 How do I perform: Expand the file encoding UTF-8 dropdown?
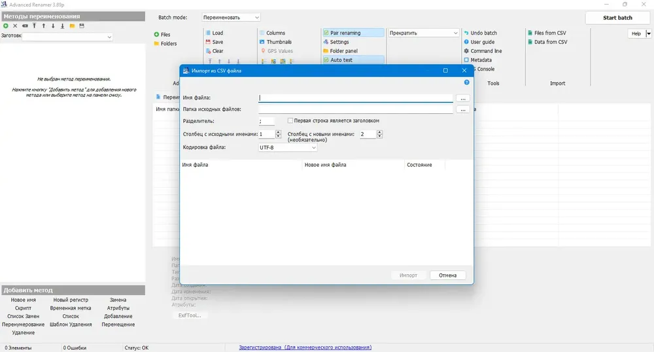click(x=288, y=148)
